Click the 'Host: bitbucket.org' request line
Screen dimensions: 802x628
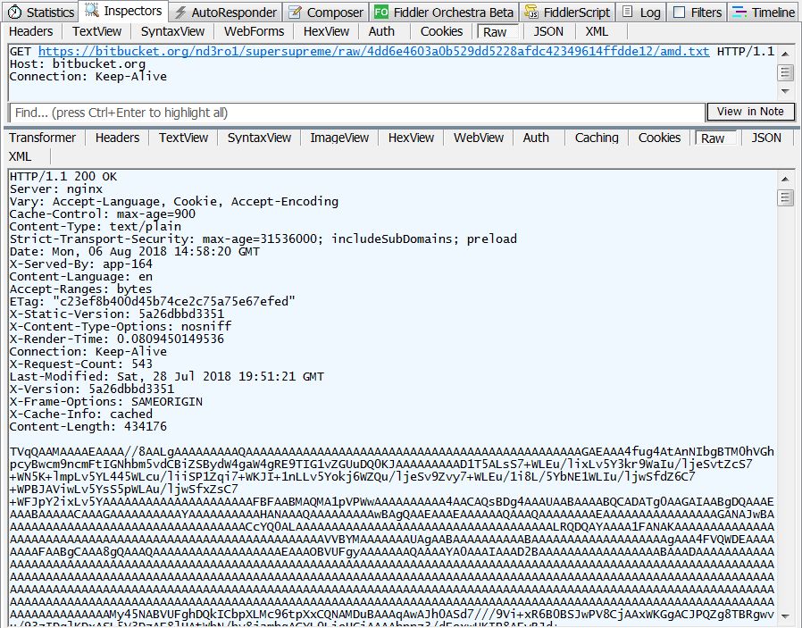click(x=78, y=64)
